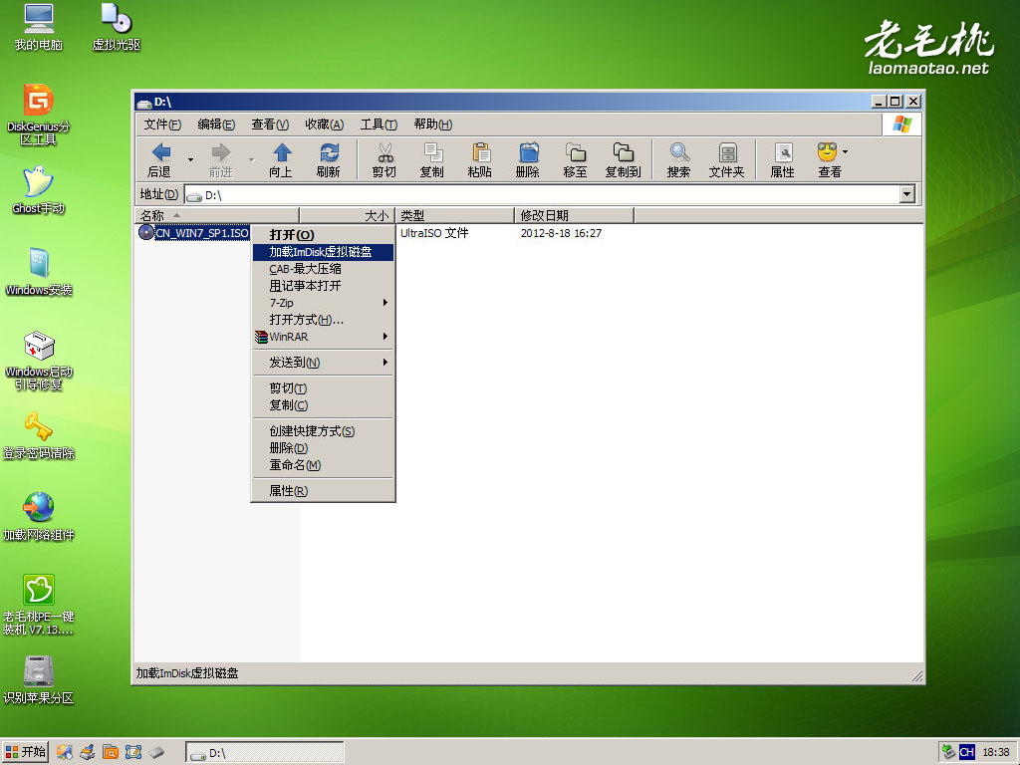Sort by the 名称 column header
1020x765 pixels.
pyautogui.click(x=216, y=215)
